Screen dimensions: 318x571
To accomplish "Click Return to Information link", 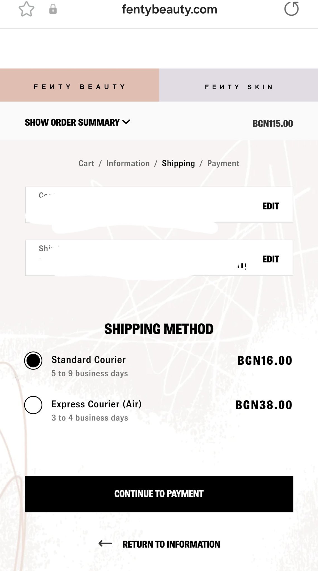I will pyautogui.click(x=171, y=544).
